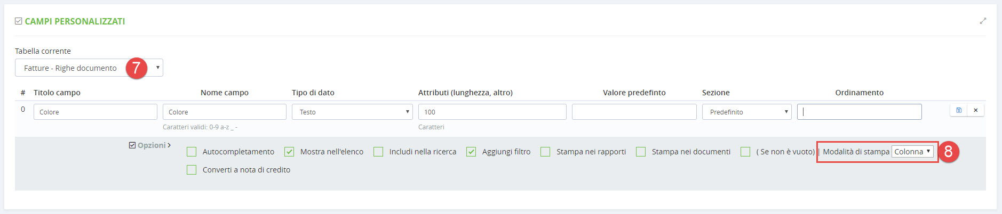This screenshot has width=1002, height=214.
Task: Delete the Colore row with X icon
Action: coord(976,110)
